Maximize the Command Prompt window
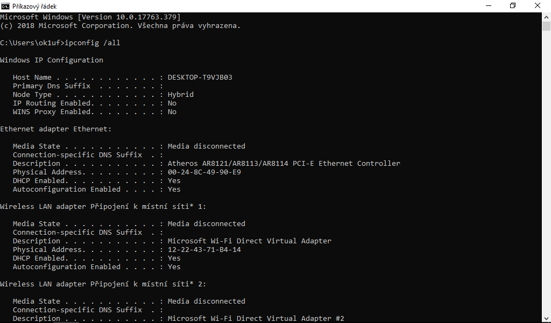Image resolution: width=551 pixels, height=323 pixels. pos(513,6)
